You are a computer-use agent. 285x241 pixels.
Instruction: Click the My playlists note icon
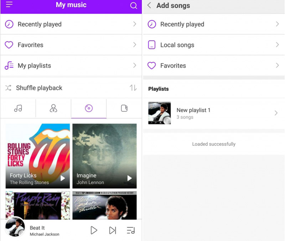(x=9, y=66)
